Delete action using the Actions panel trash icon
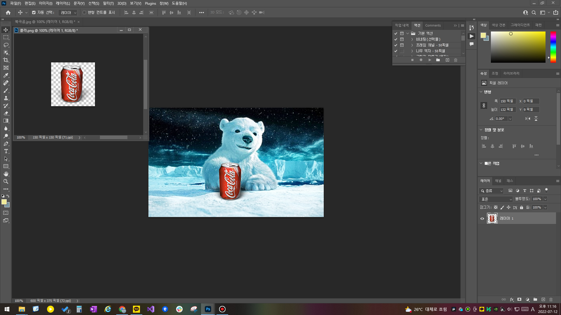The image size is (561, 315). click(x=456, y=60)
